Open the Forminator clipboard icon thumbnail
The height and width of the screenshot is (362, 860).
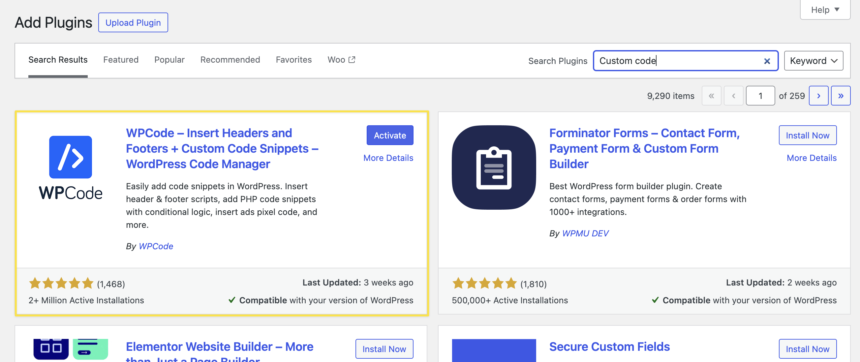(494, 167)
